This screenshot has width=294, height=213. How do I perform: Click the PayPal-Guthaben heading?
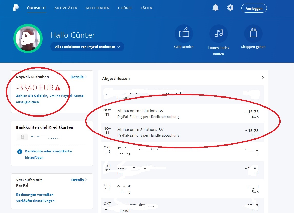(x=32, y=77)
